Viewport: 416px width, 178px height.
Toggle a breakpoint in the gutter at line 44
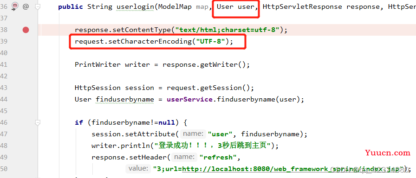click(x=26, y=99)
